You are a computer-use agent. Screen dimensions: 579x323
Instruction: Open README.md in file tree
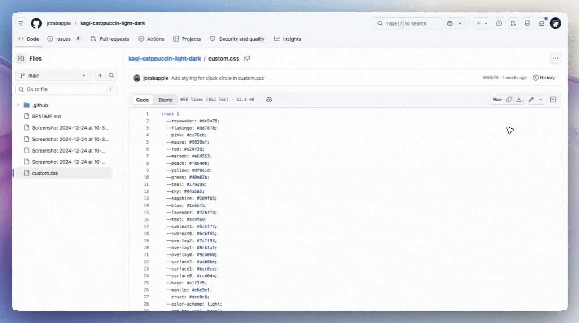pos(46,116)
